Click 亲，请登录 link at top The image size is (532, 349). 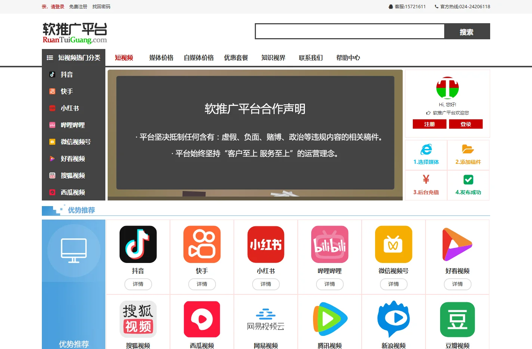53,7
